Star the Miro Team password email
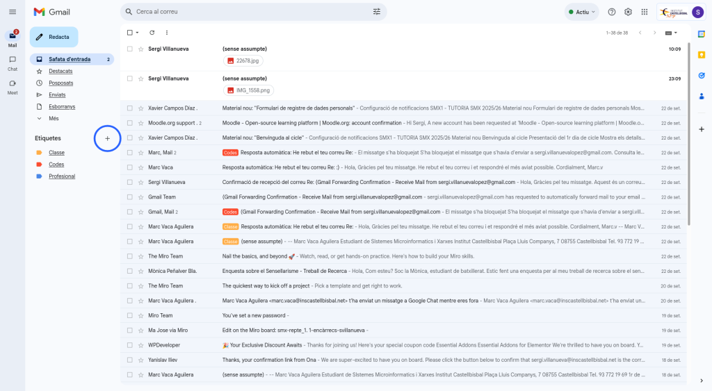This screenshot has width=712, height=391. (x=140, y=315)
